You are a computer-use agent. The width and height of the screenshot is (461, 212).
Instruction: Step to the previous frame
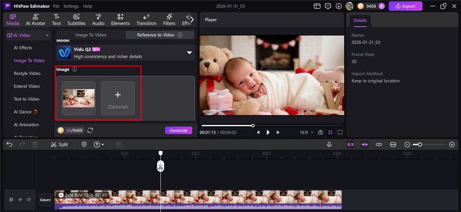click(258, 132)
